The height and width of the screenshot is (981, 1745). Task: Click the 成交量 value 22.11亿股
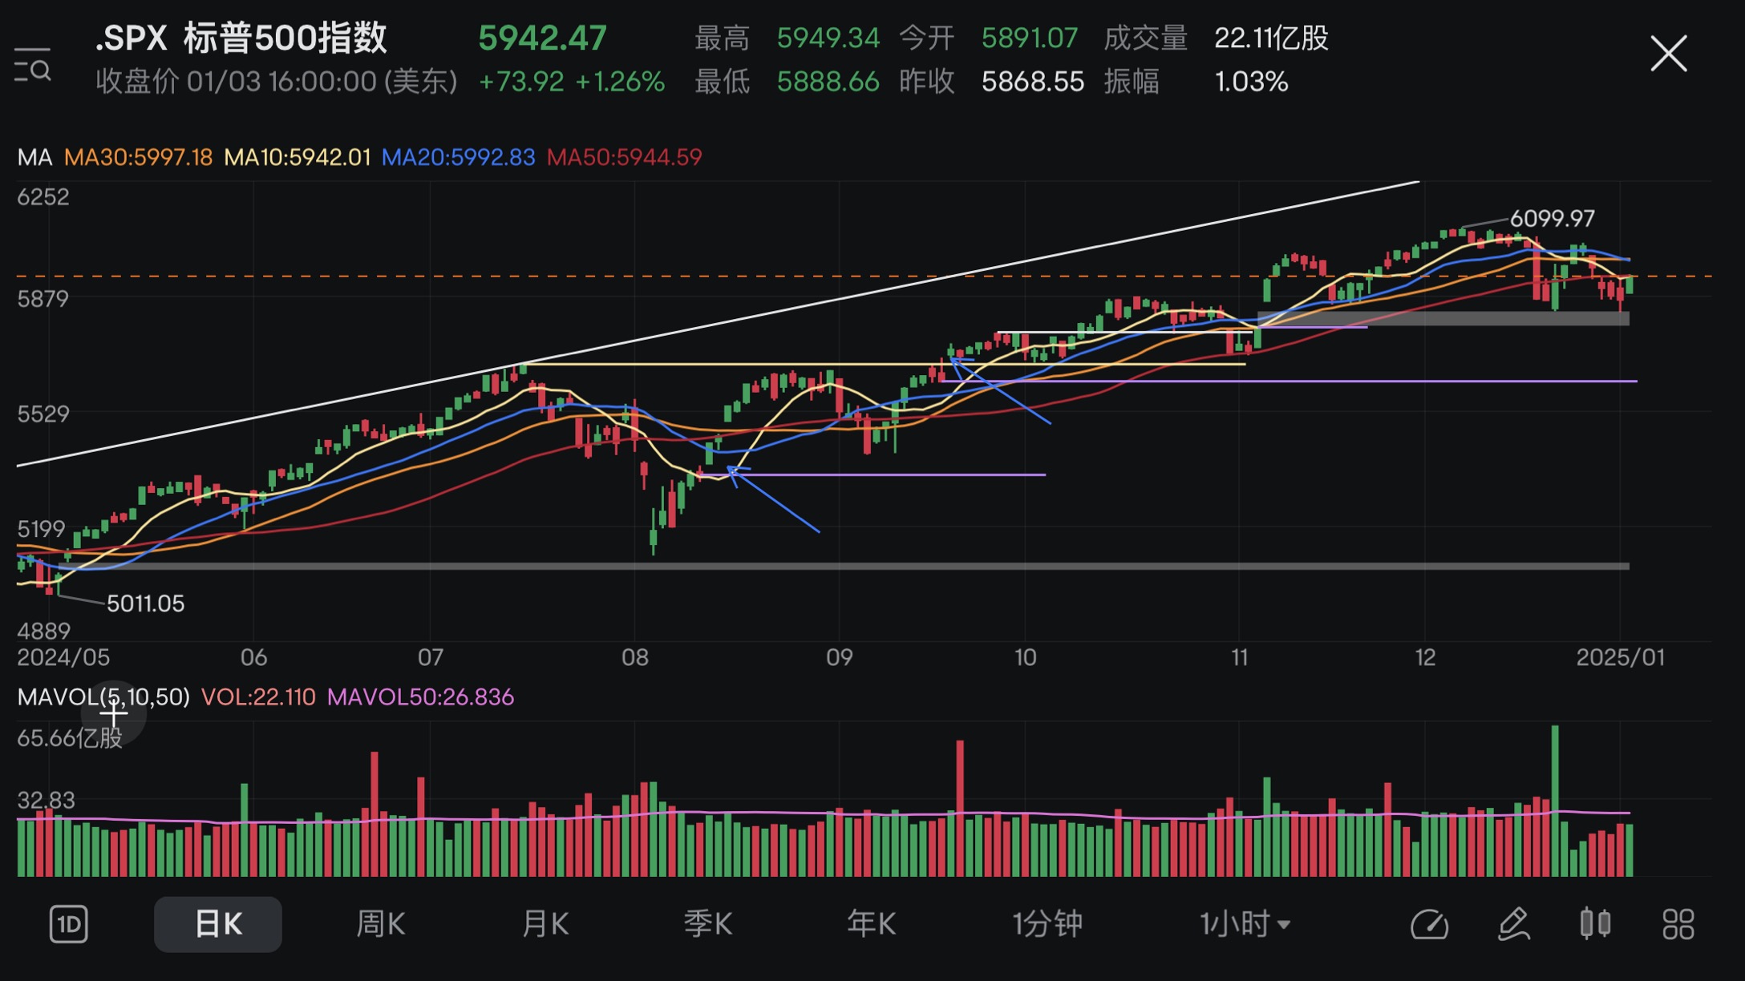click(1271, 38)
